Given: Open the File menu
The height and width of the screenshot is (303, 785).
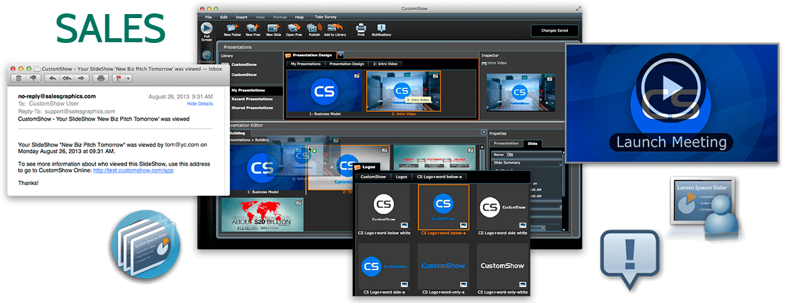Looking at the screenshot, I should 208,17.
